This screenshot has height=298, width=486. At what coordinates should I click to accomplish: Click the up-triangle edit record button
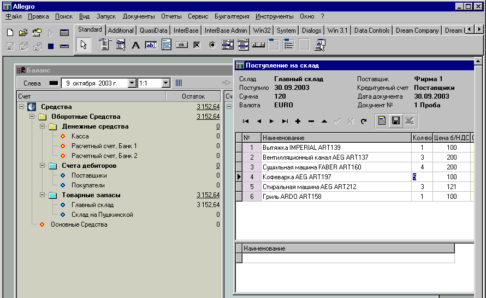click(324, 121)
